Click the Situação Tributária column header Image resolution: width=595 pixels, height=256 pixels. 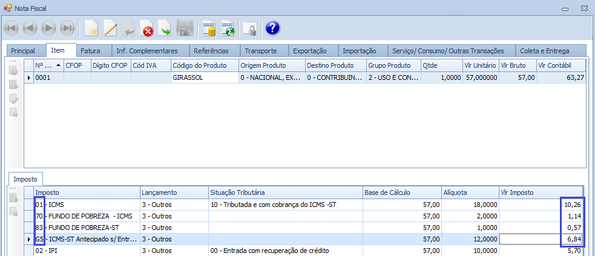(x=284, y=192)
